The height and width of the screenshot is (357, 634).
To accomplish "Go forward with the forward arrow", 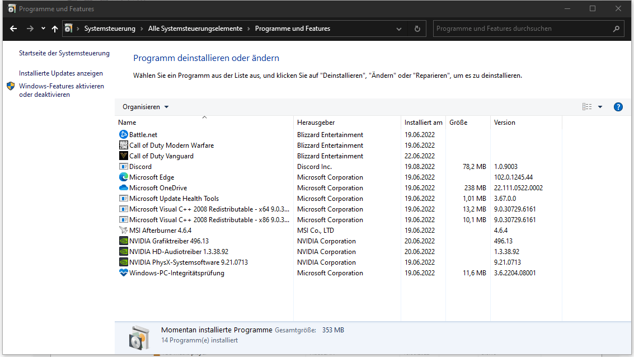I will (x=30, y=29).
